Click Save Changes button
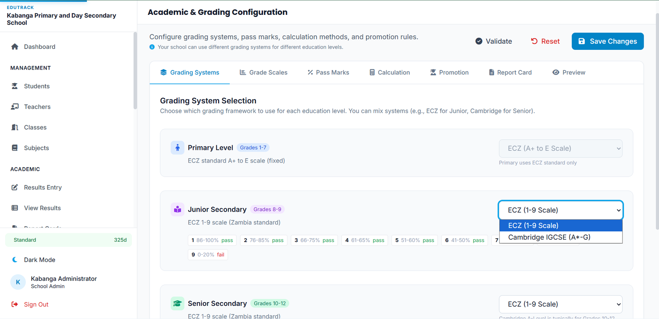 click(x=608, y=41)
